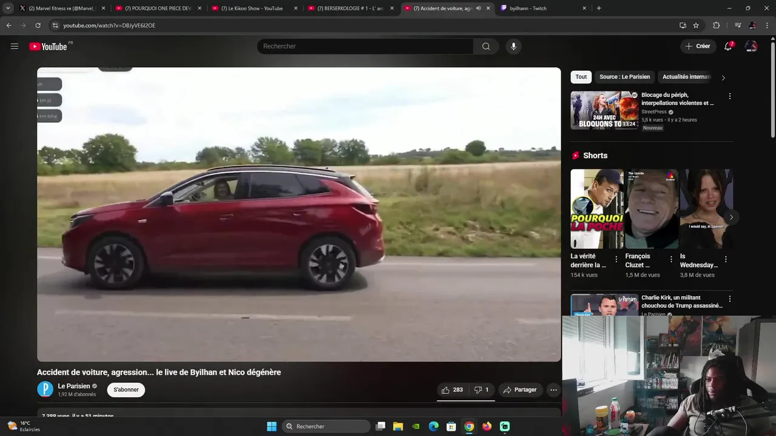
Task: Select Actualités internationales chip
Action: click(x=686, y=77)
